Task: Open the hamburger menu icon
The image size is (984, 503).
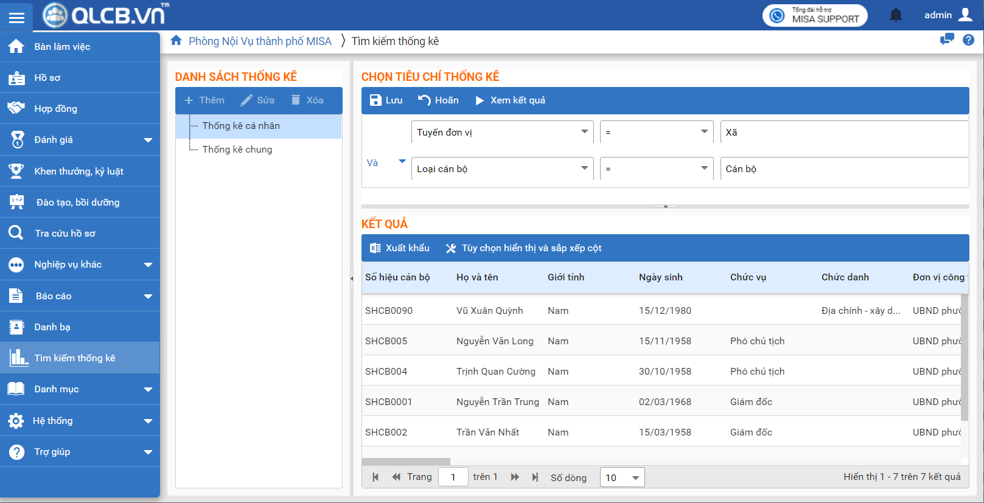Action: coord(16,17)
